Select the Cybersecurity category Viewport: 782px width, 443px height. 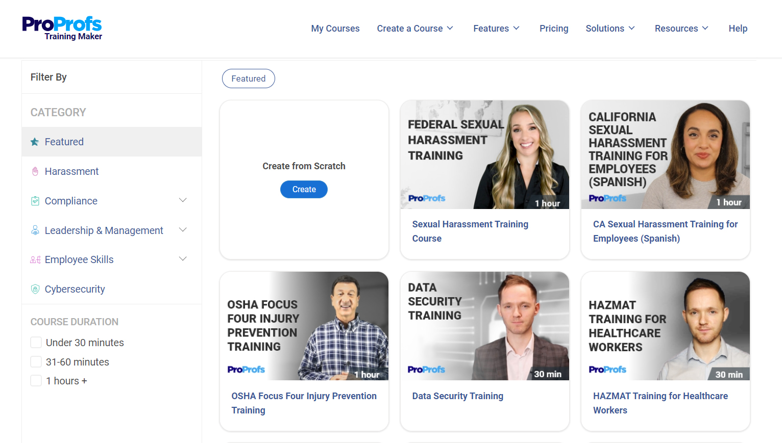point(75,289)
